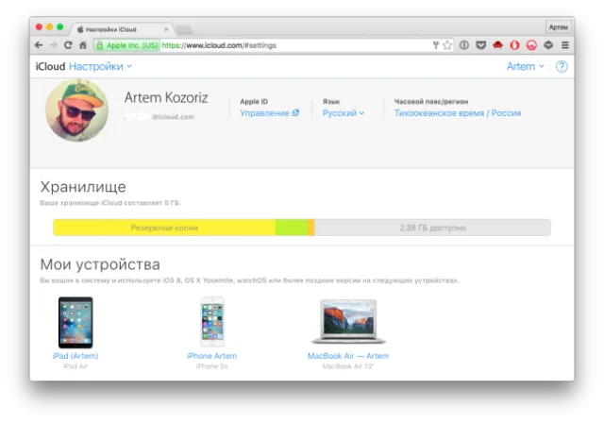This screenshot has width=604, height=423.
Task: Click the Artem Kozoriz name heading
Action: pyautogui.click(x=166, y=98)
